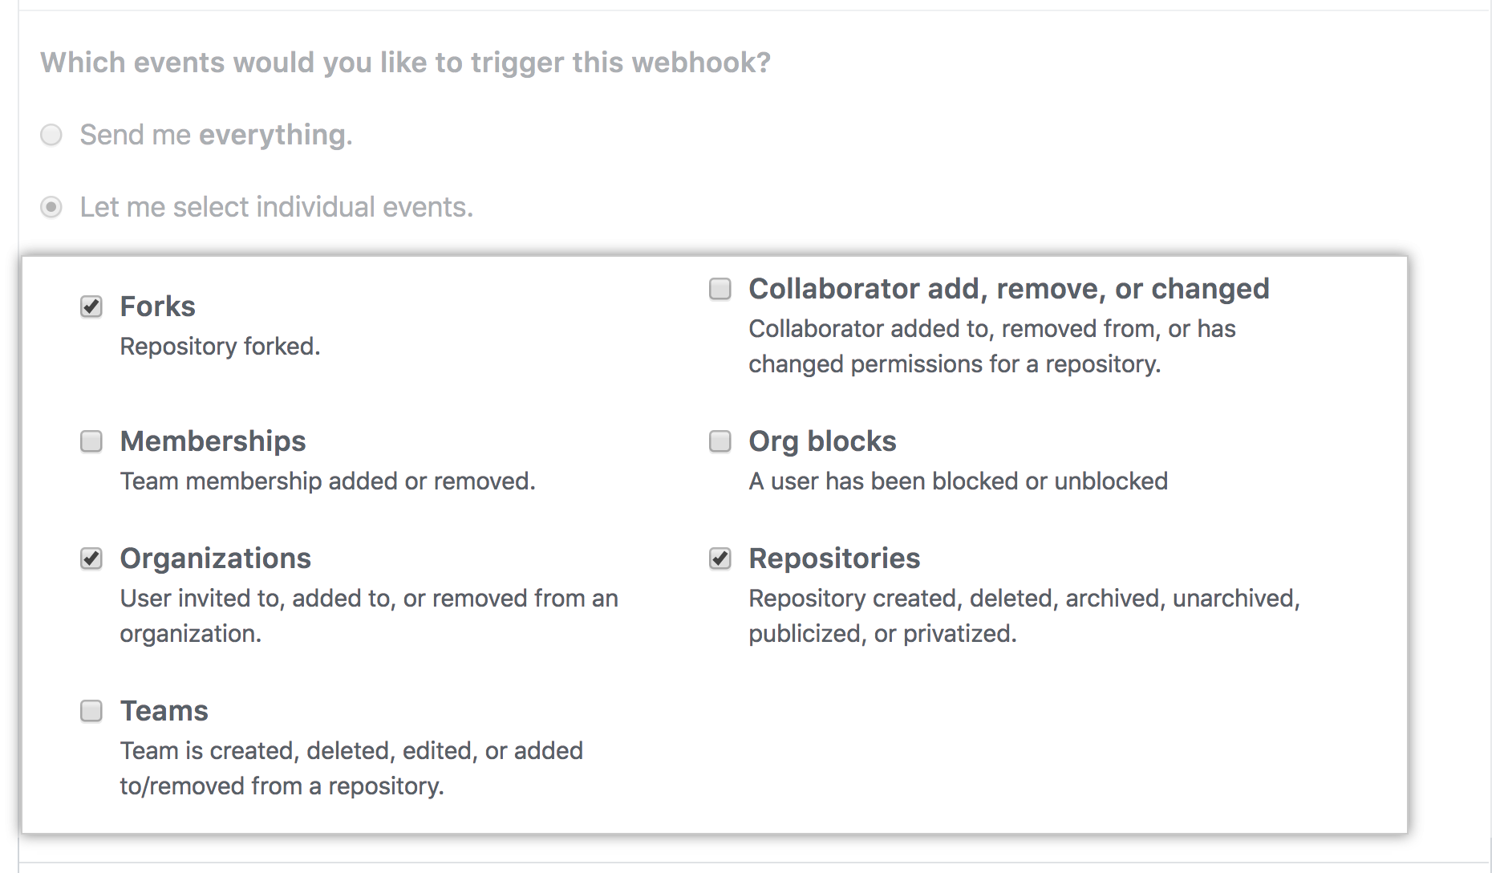Enable the Teams event checkbox

[91, 711]
